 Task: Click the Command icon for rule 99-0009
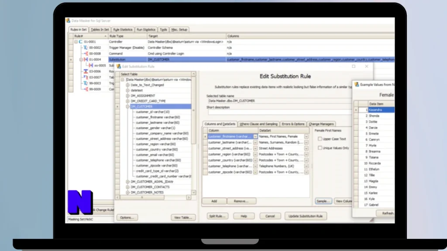point(86,89)
